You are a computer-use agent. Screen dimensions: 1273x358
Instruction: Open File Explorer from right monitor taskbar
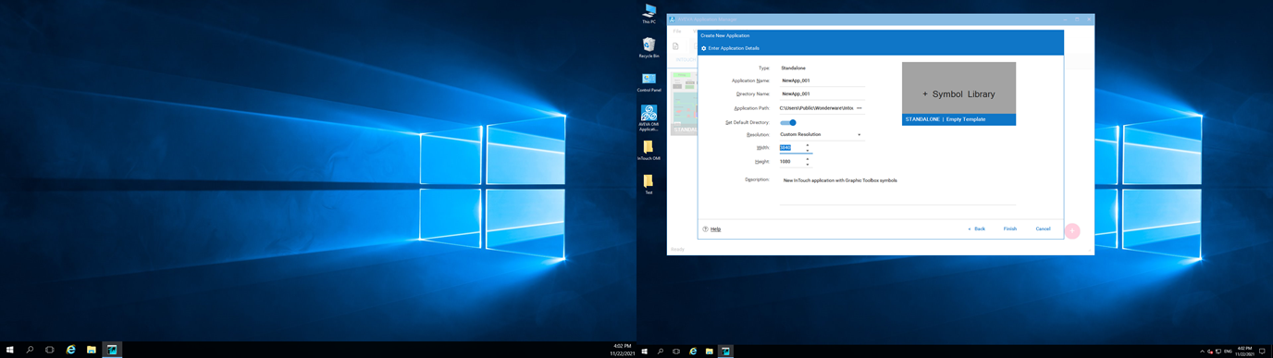(x=710, y=352)
